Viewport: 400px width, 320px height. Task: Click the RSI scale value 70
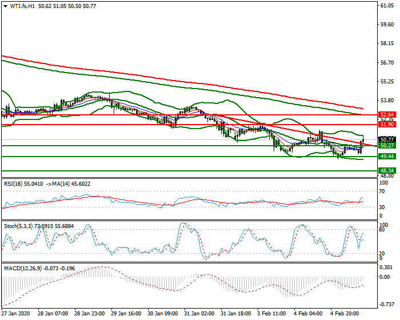(382, 191)
